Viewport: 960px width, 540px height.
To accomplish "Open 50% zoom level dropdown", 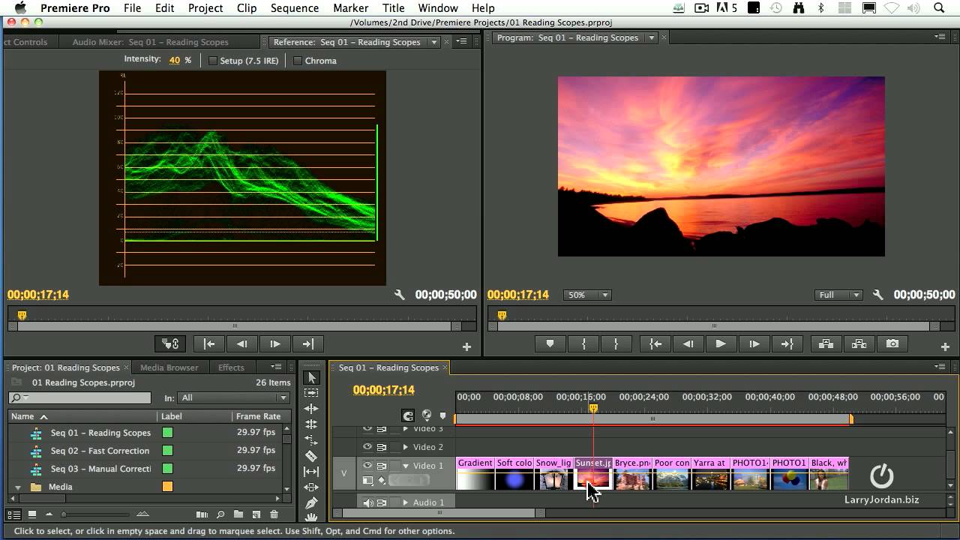I will pyautogui.click(x=588, y=295).
